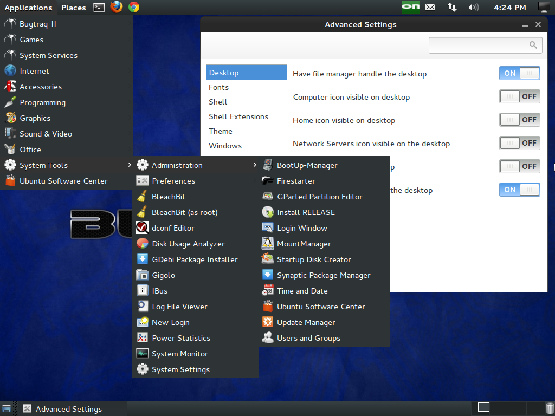
Task: Open Chrome from the top panel
Action: [x=134, y=7]
